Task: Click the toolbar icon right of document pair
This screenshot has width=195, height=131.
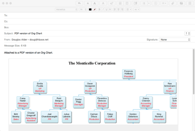Action: coord(135,3)
